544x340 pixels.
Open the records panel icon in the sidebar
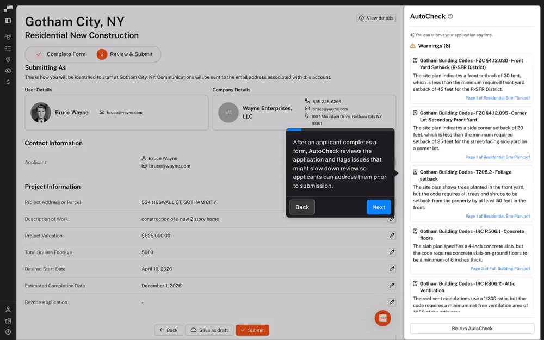coord(8,20)
